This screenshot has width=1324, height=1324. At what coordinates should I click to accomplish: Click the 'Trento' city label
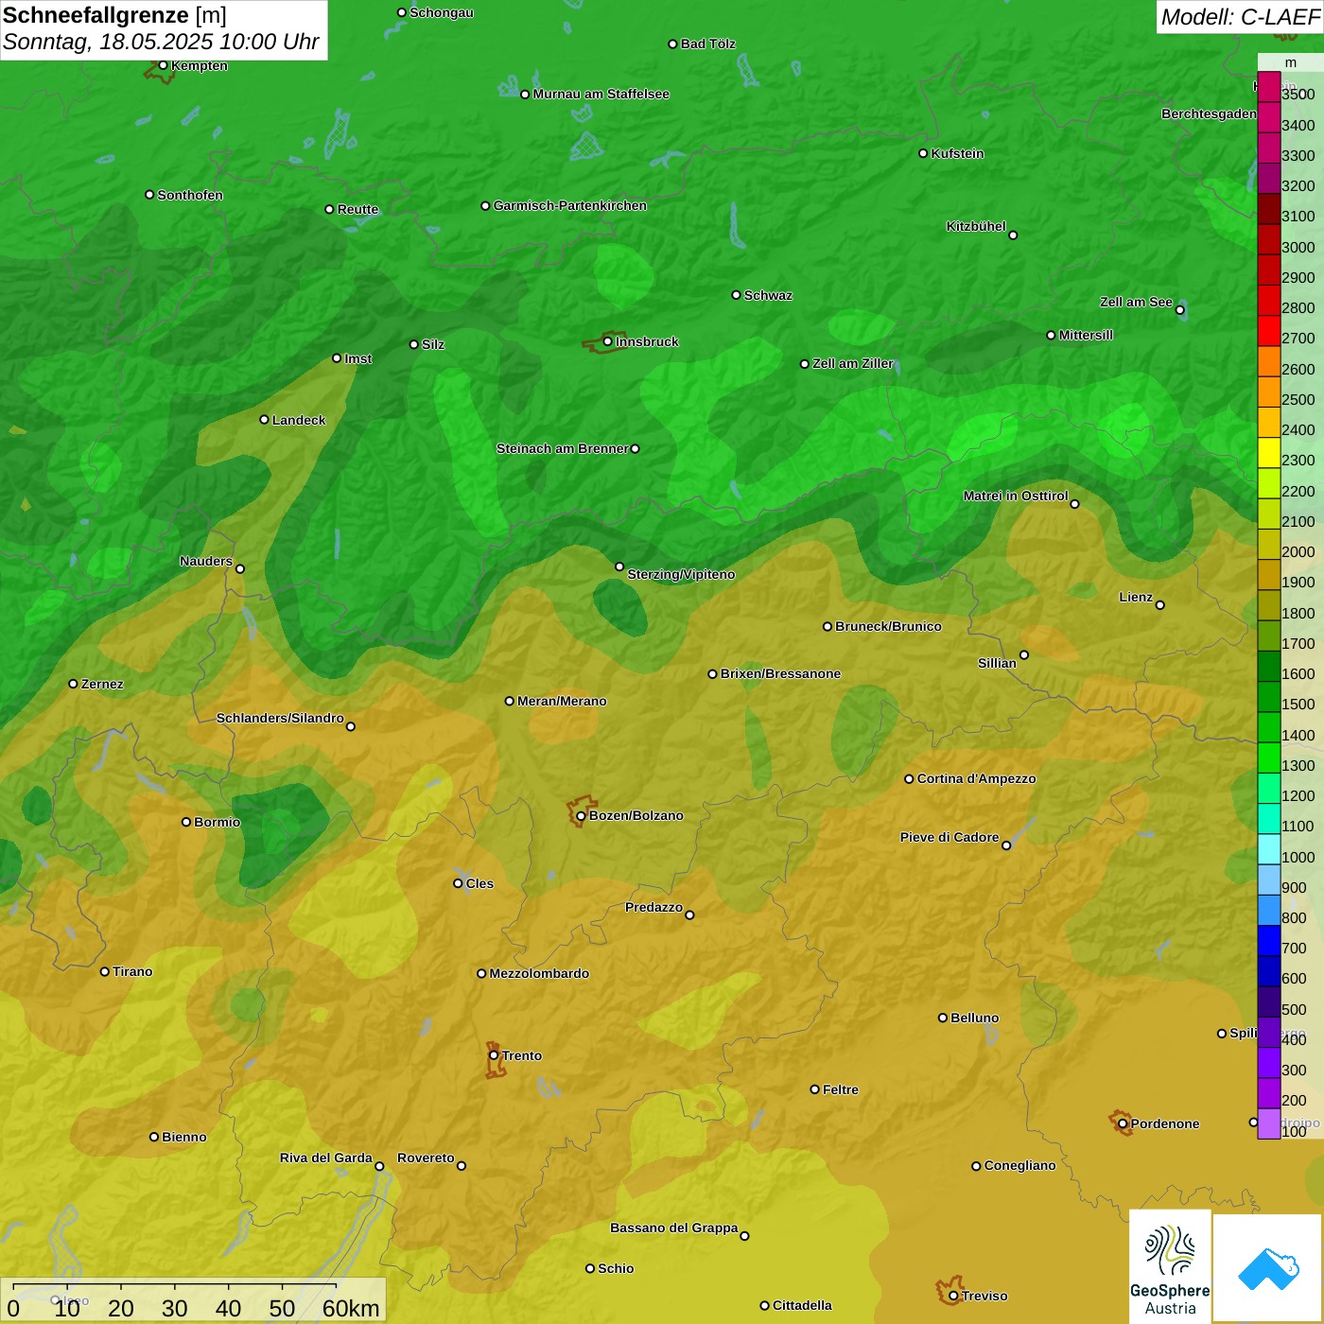coord(522,1055)
